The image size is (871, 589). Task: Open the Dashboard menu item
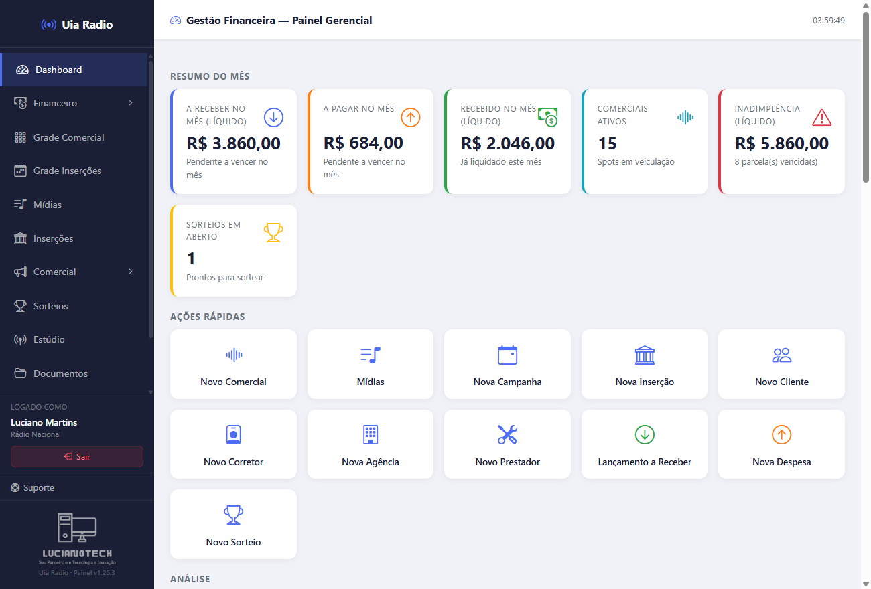point(74,70)
